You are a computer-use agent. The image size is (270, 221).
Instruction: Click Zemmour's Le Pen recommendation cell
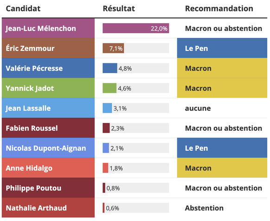(222, 48)
